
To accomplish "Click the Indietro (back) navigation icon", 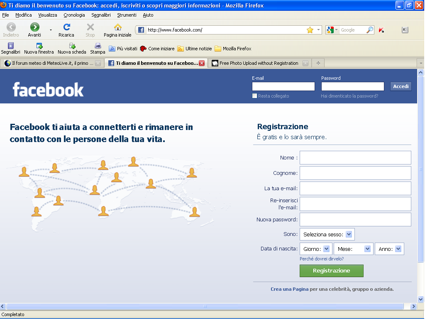I will [x=10, y=29].
